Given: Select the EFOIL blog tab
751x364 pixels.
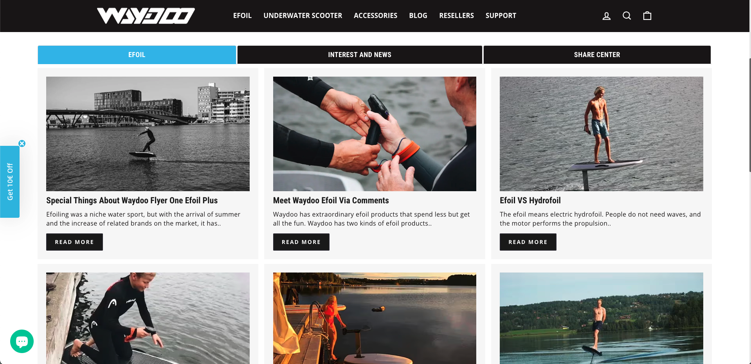Looking at the screenshot, I should coord(137,55).
